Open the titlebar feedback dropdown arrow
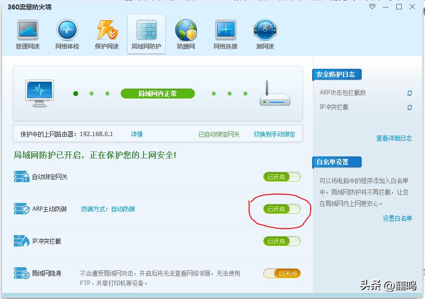This screenshot has height=299, width=425. coord(372,7)
